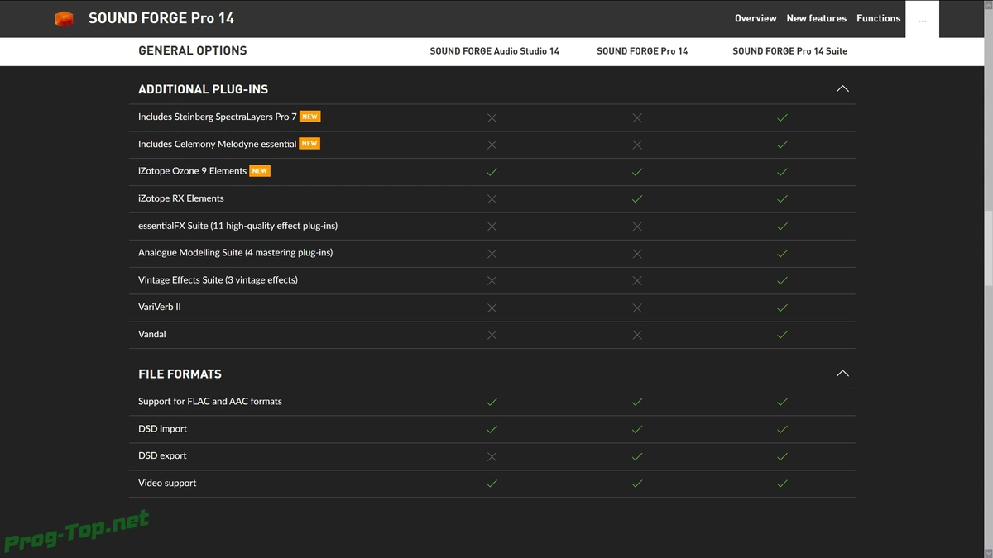This screenshot has width=993, height=558.
Task: Click Vandal checkmark under Pro 14 Suite
Action: [782, 336]
